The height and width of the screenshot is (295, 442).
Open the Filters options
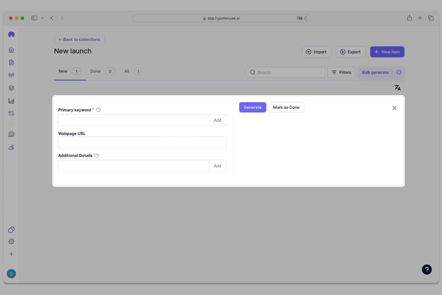coord(341,72)
